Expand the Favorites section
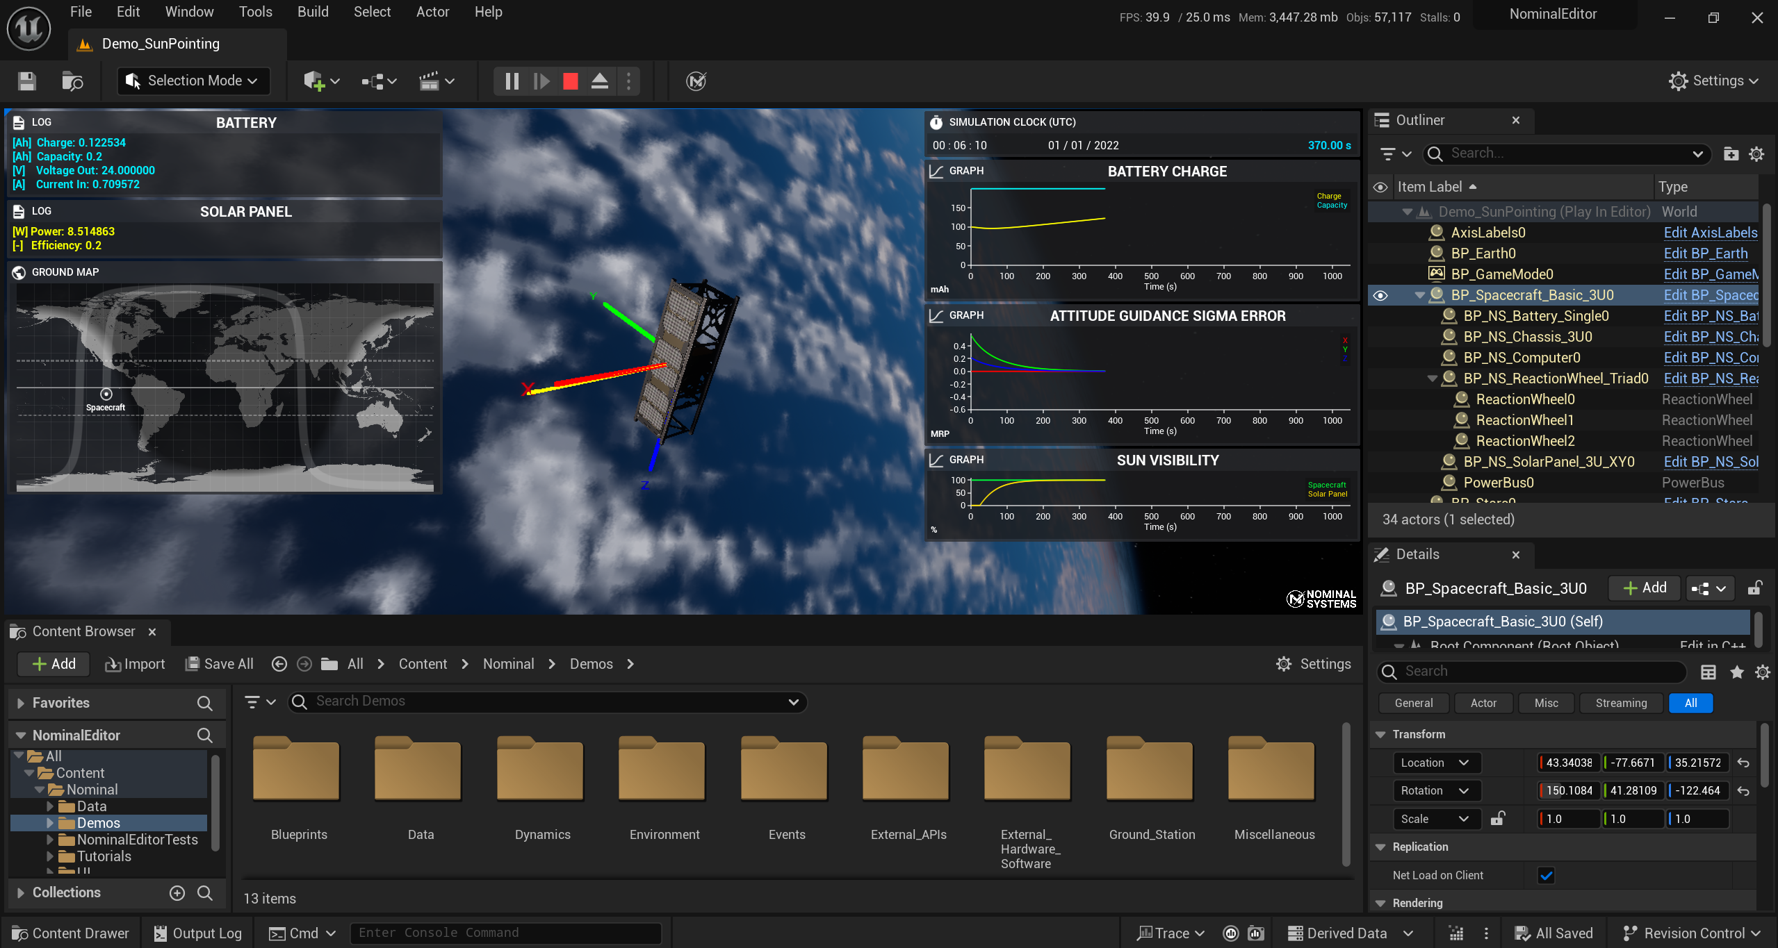Viewport: 1778px width, 948px height. (20, 703)
